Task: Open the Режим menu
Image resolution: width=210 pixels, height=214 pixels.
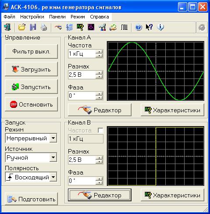Action: point(78,17)
